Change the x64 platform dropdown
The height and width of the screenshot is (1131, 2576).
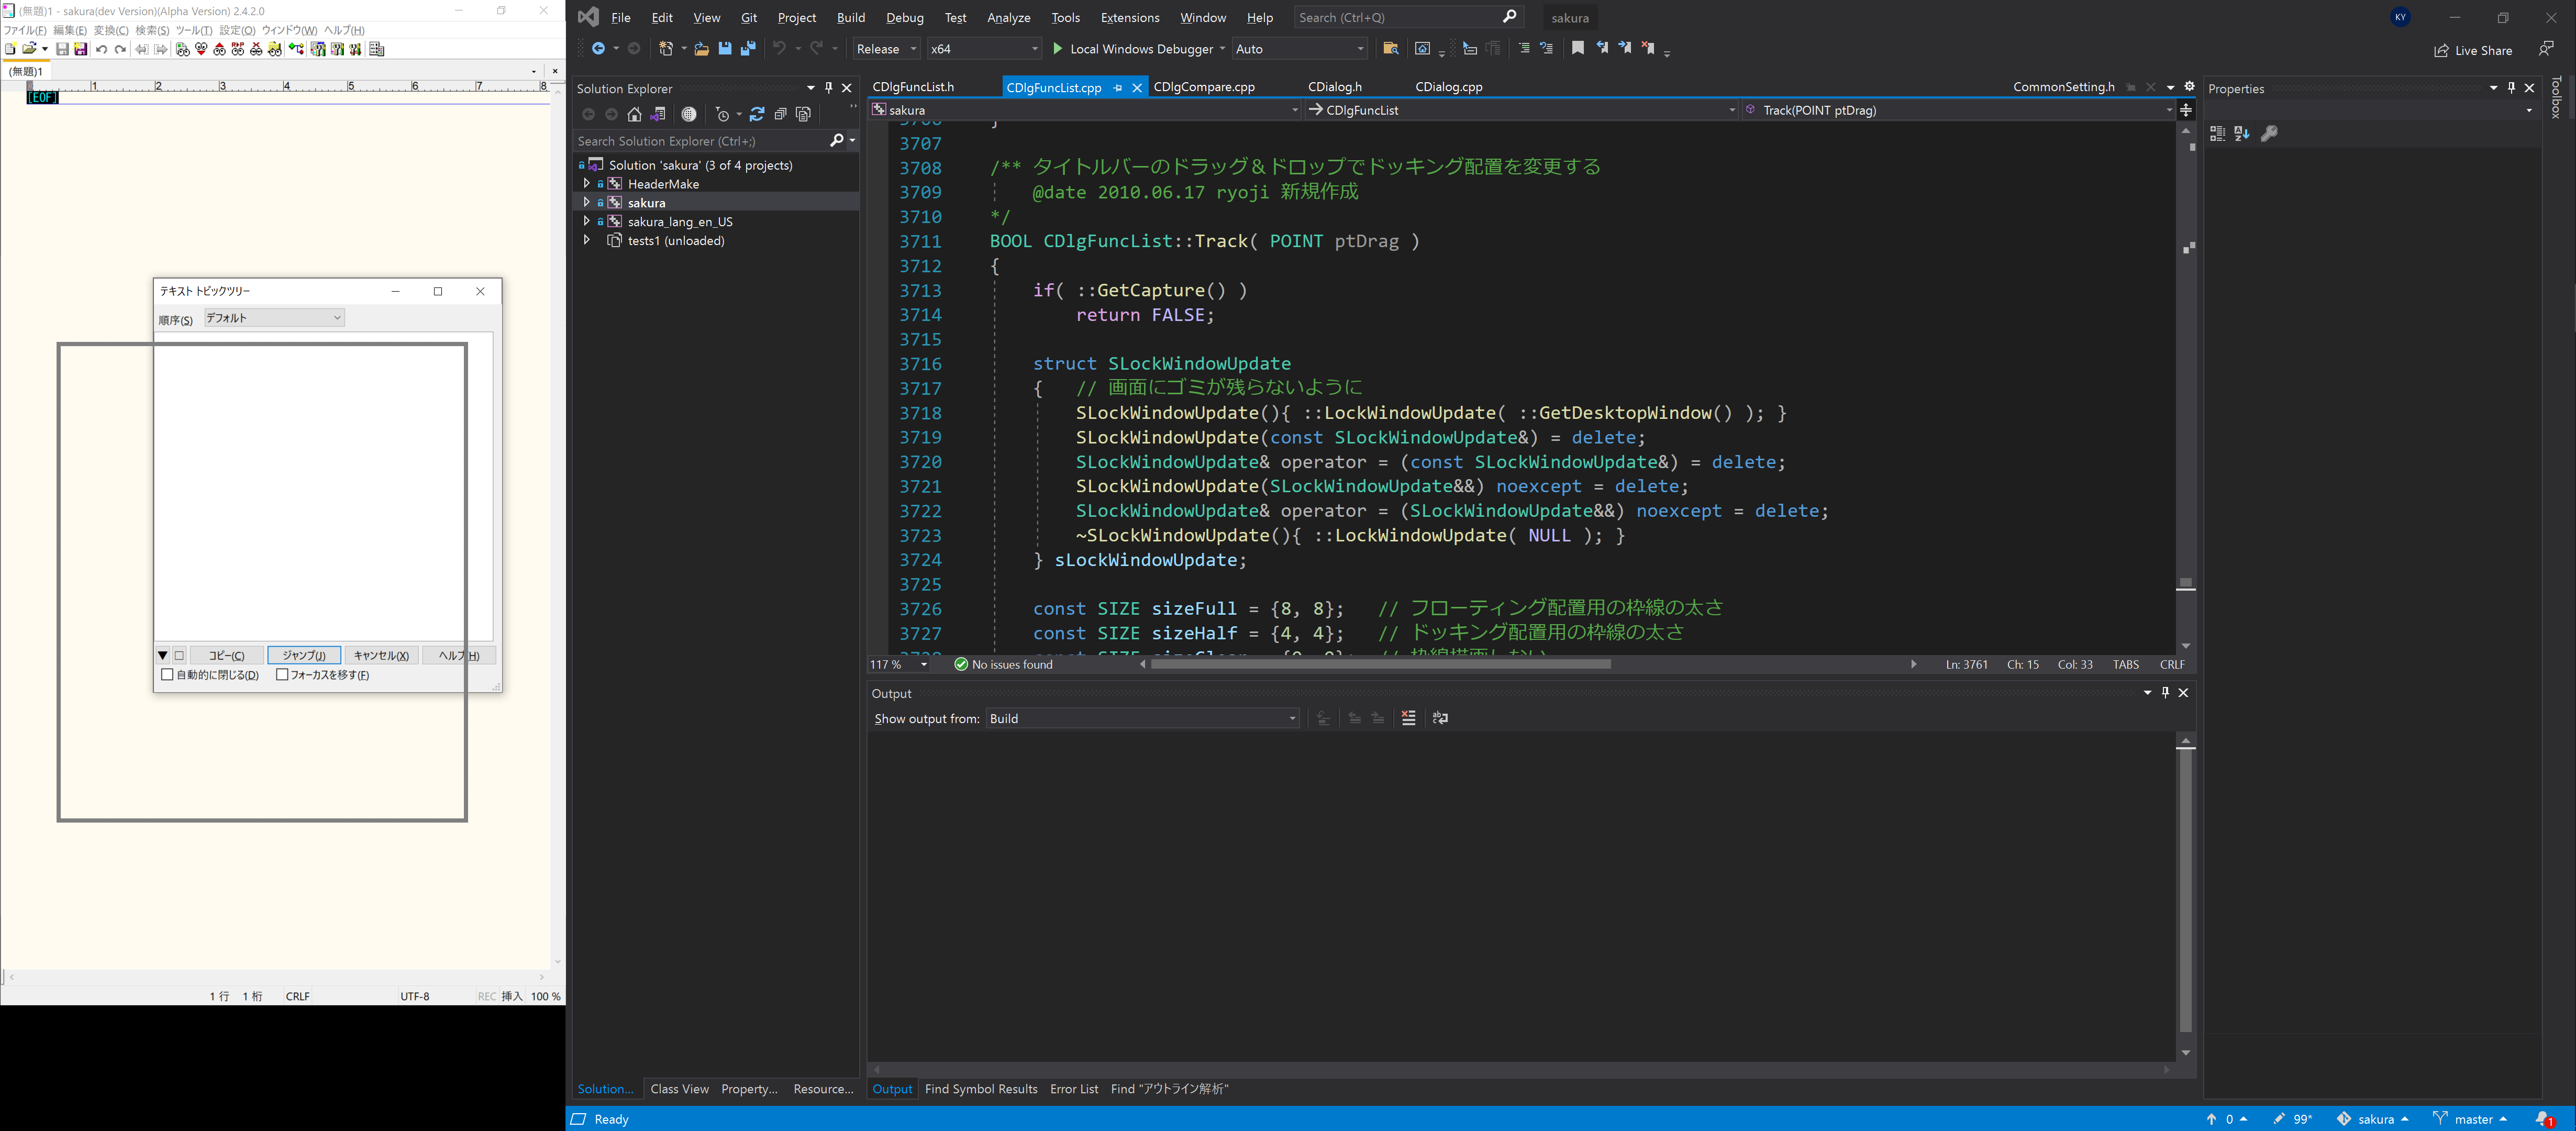[983, 48]
